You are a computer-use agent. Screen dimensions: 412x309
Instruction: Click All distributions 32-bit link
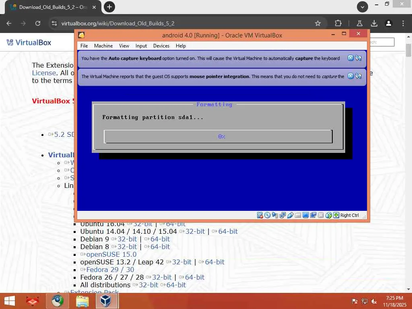[x=148, y=285]
